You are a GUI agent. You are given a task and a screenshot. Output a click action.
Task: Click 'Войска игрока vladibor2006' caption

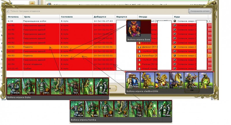[142, 91]
